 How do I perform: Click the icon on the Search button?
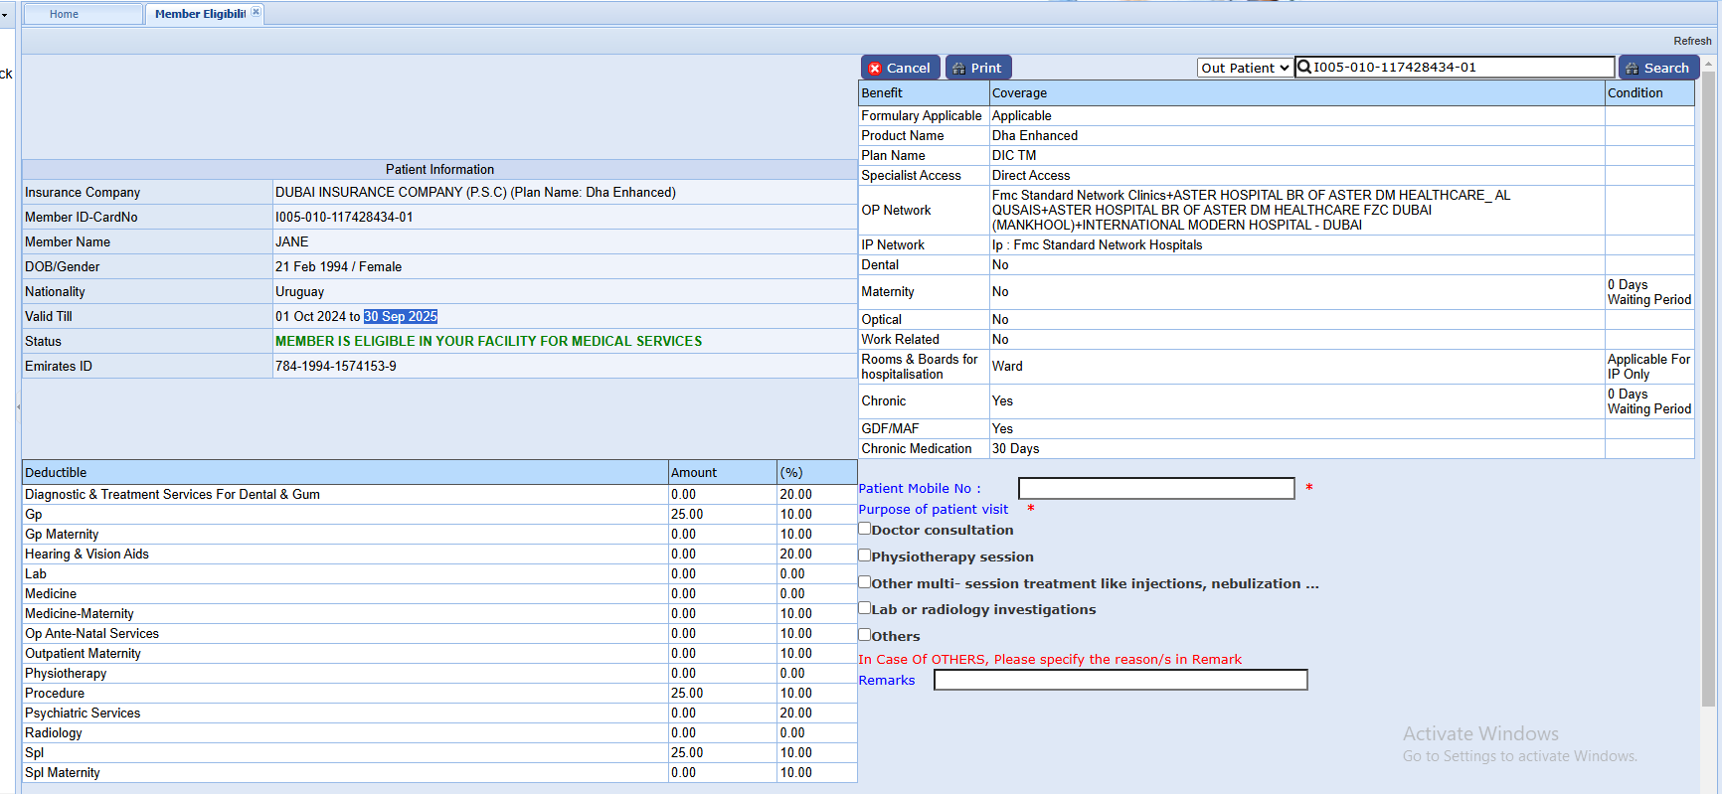[1632, 69]
